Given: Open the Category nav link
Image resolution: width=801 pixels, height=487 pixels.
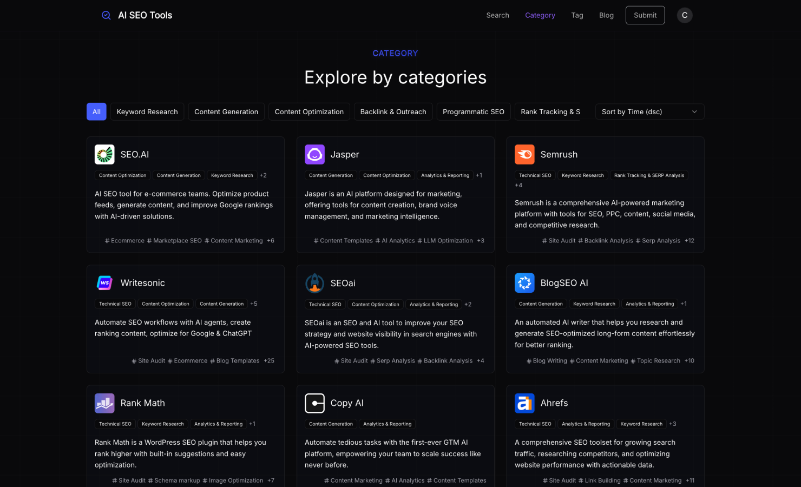Looking at the screenshot, I should click(540, 15).
